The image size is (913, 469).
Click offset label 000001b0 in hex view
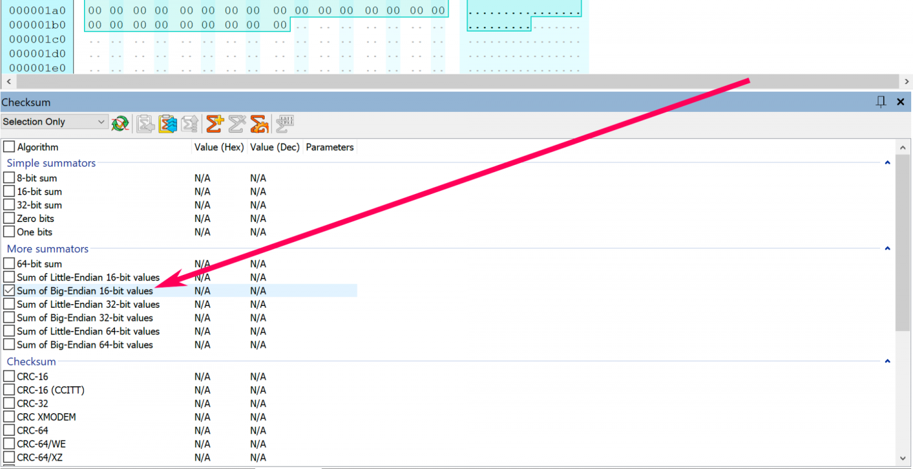click(x=37, y=25)
